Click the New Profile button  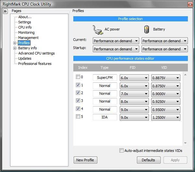click(x=85, y=160)
